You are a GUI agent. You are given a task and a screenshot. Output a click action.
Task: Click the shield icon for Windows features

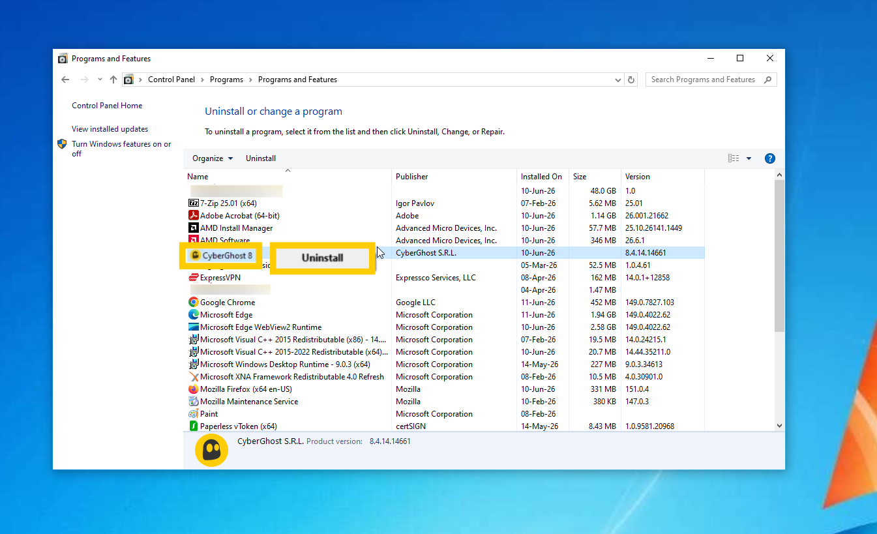[62, 144]
